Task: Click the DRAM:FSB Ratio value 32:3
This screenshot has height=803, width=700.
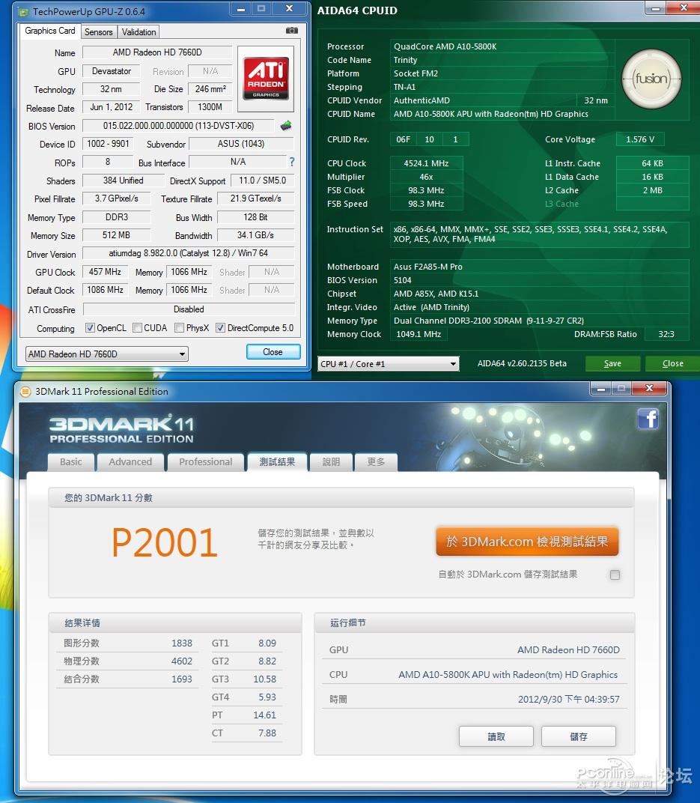Action: point(666,334)
